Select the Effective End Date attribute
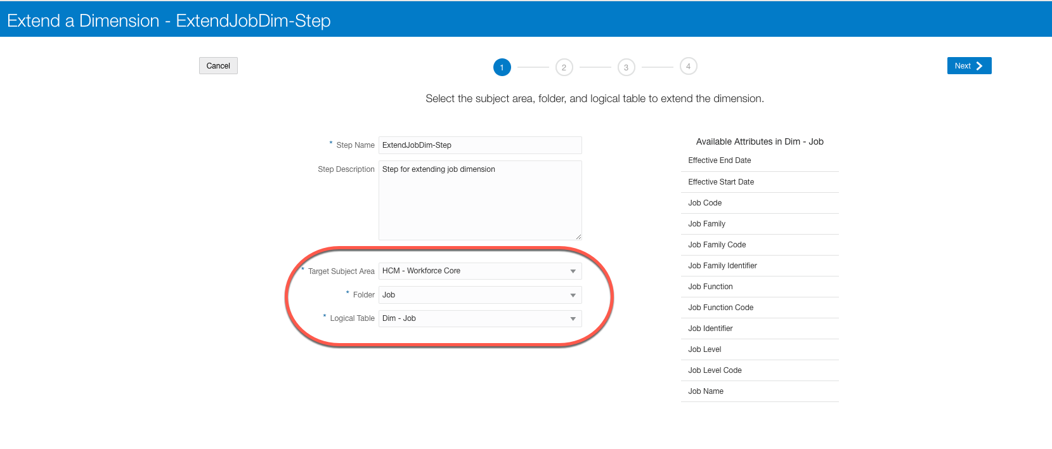 [x=720, y=160]
